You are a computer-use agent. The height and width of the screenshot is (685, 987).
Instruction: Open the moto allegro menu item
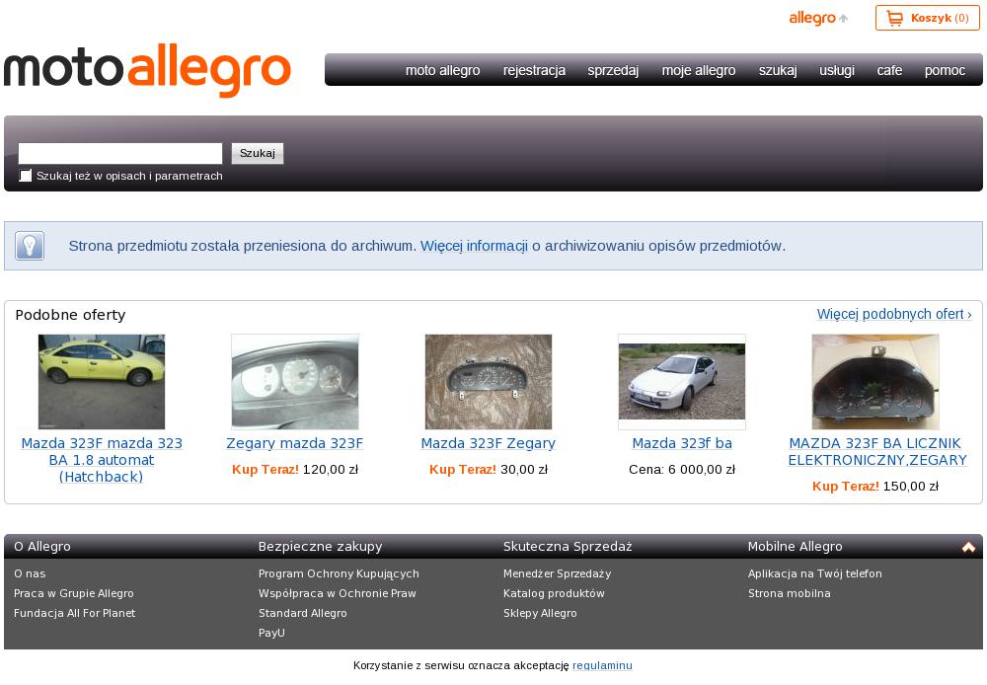click(442, 70)
